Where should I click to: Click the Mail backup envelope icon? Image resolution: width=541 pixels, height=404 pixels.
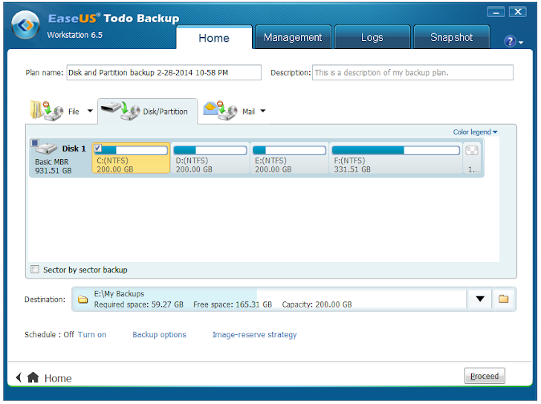[221, 111]
